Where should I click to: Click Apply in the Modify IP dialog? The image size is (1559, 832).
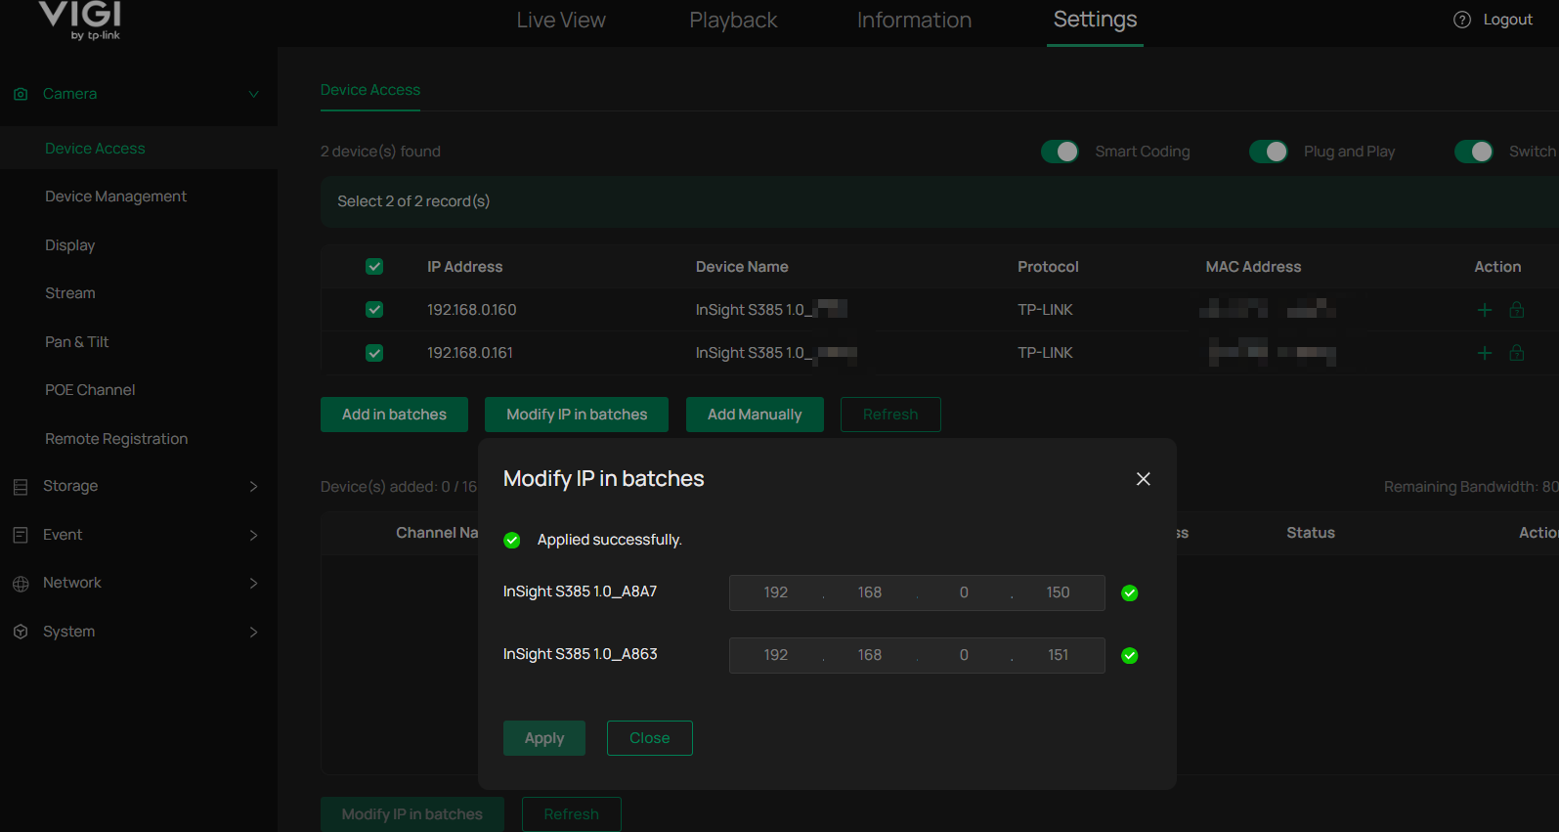coord(544,738)
